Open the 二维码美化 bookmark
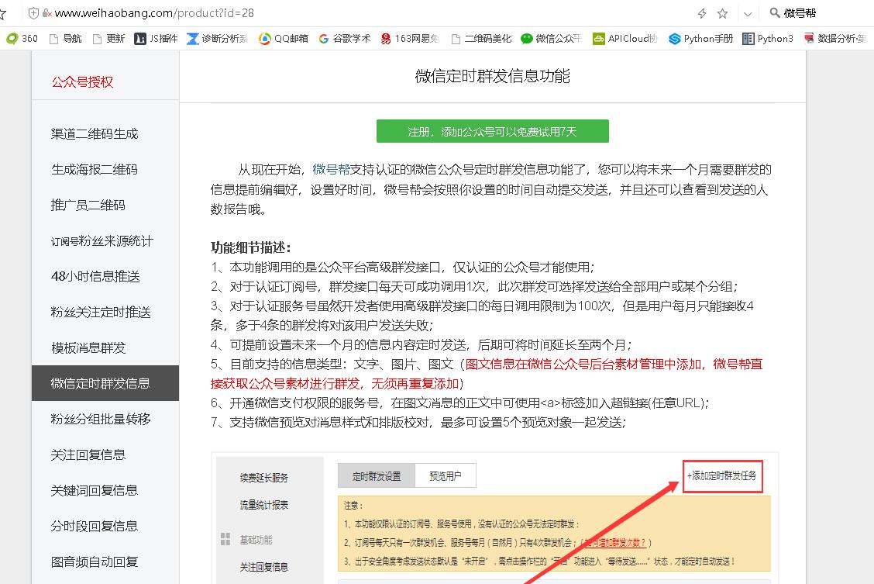This screenshot has width=874, height=584. [x=481, y=39]
